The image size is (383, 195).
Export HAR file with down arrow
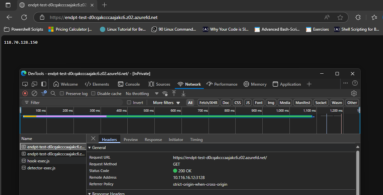point(183,93)
